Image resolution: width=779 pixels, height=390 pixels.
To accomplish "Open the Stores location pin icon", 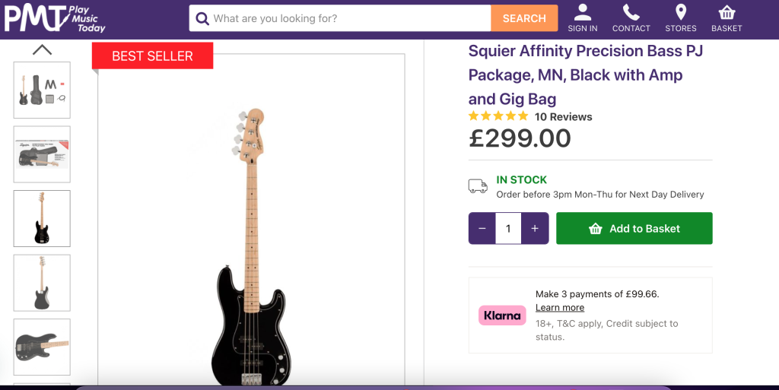I will [680, 13].
